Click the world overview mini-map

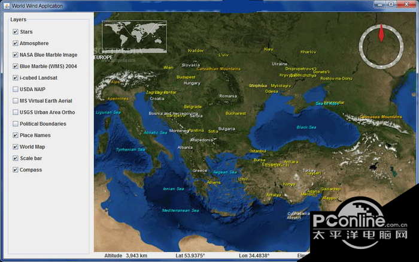[135, 37]
